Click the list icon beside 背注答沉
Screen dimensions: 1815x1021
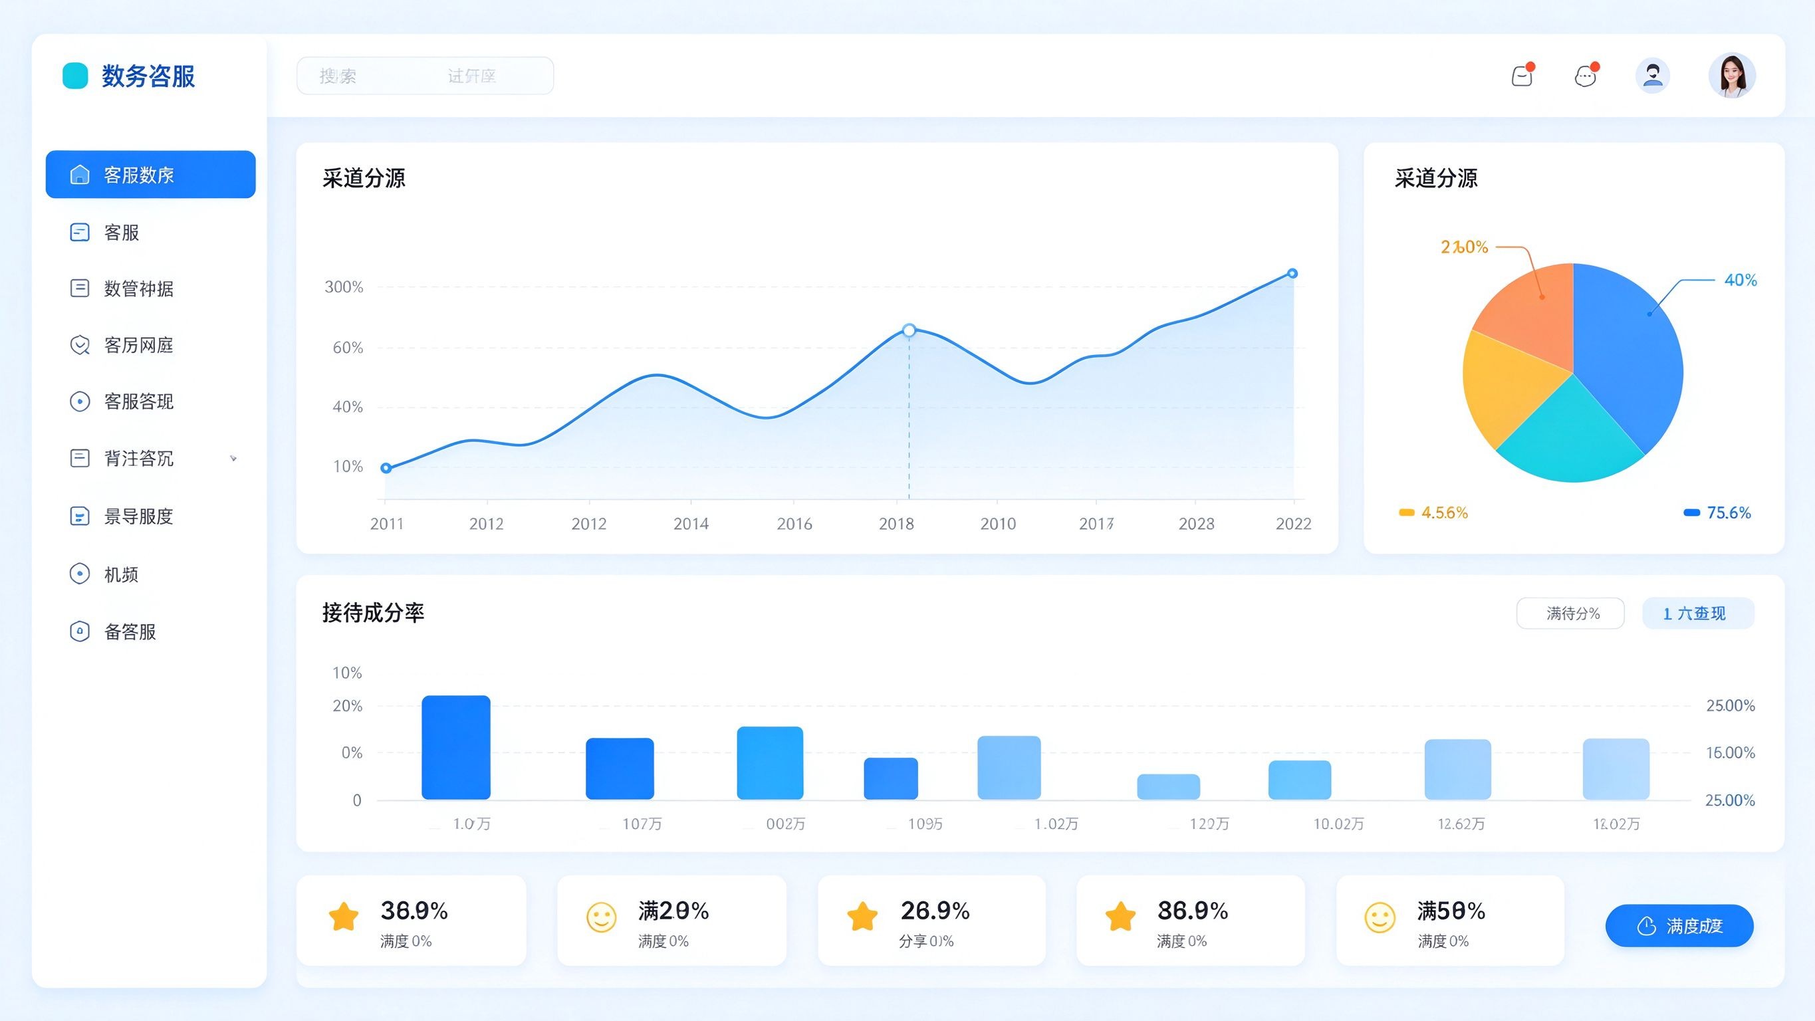coord(80,458)
